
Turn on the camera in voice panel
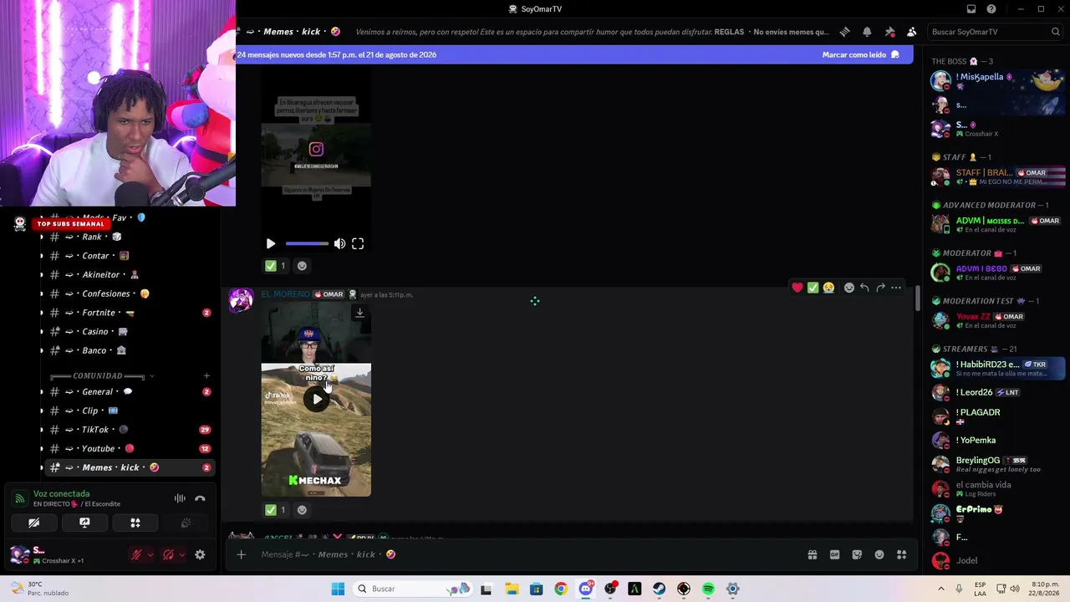tap(33, 523)
